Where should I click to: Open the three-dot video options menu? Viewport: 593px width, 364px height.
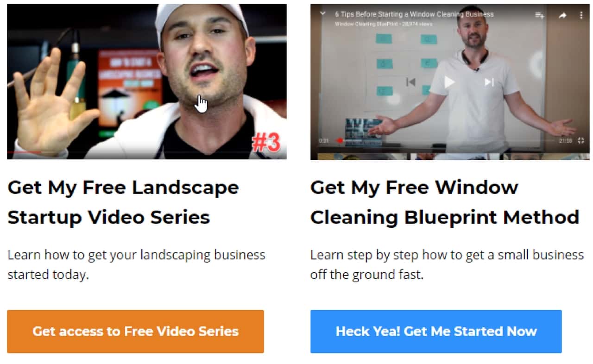(x=581, y=15)
